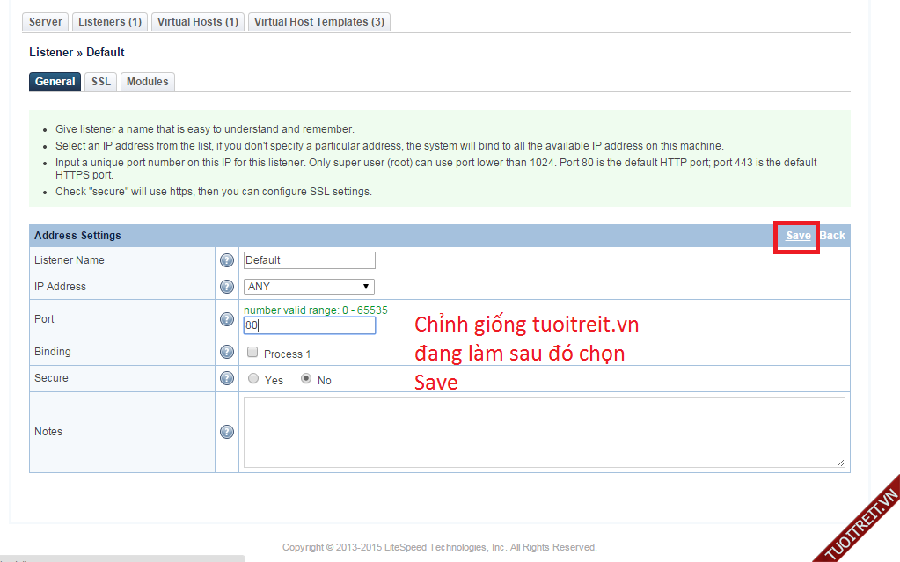Select No for the Secure option
900x562 pixels.
(x=306, y=379)
